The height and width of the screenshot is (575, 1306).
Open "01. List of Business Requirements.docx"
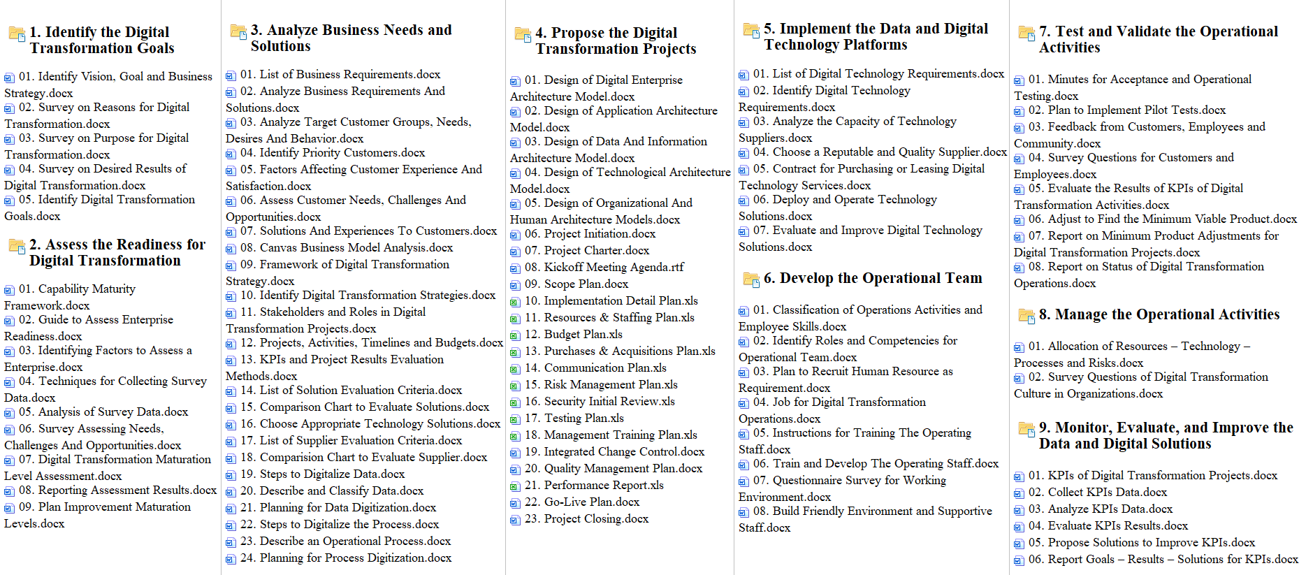pos(340,74)
